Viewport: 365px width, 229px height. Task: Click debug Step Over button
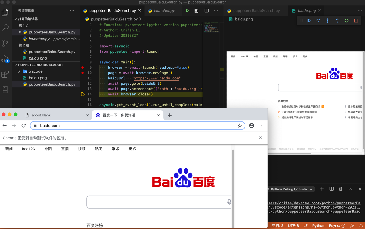(318, 20)
